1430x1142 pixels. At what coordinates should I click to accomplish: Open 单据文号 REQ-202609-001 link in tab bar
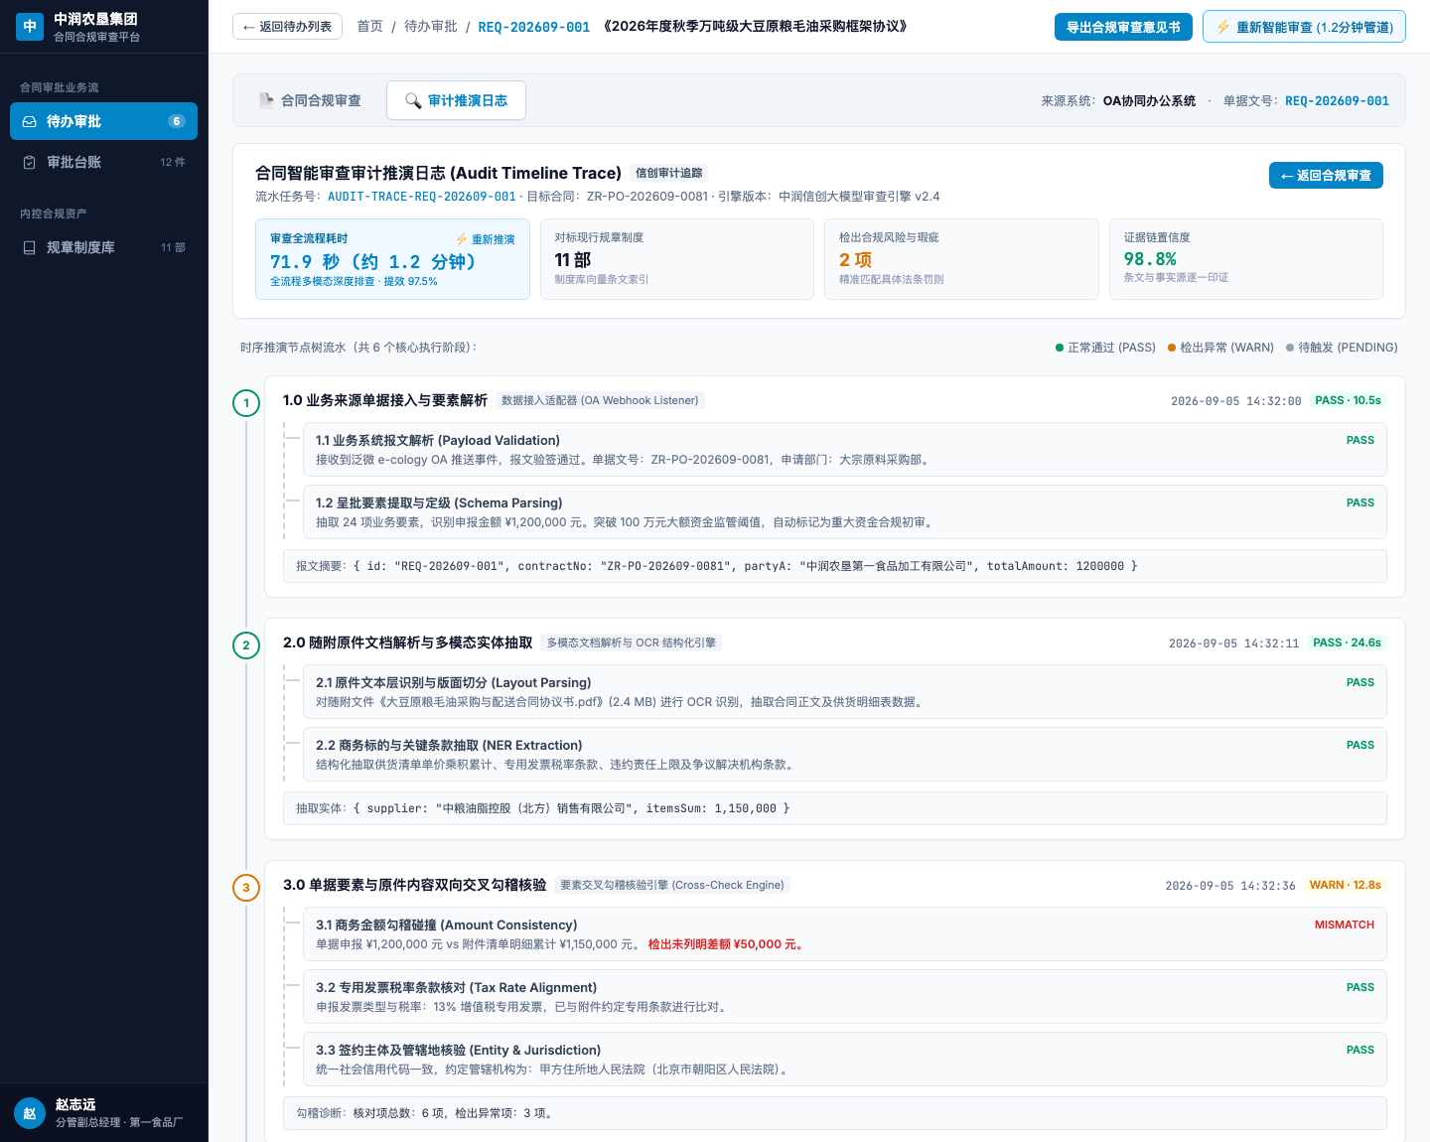click(1337, 100)
